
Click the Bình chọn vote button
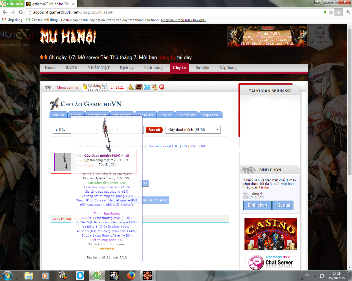[x=257, y=205]
